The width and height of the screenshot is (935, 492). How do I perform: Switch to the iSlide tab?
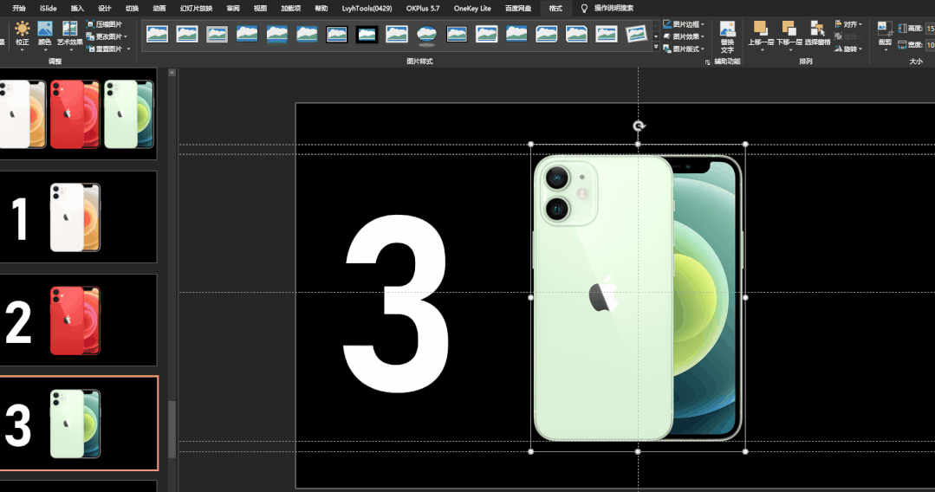pos(49,9)
